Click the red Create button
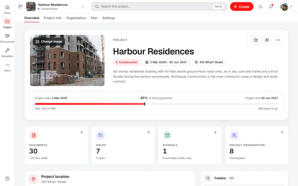Screen dimensions: 298x186 click(x=242, y=7)
